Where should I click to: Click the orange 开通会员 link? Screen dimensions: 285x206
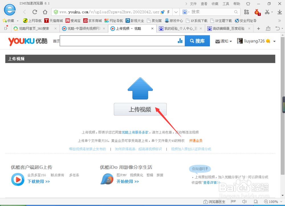pyautogui.click(x=196, y=141)
